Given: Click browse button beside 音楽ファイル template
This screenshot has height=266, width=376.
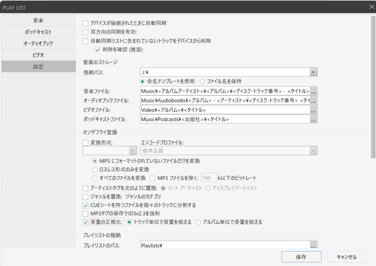Looking at the screenshot, I should pyautogui.click(x=314, y=91).
